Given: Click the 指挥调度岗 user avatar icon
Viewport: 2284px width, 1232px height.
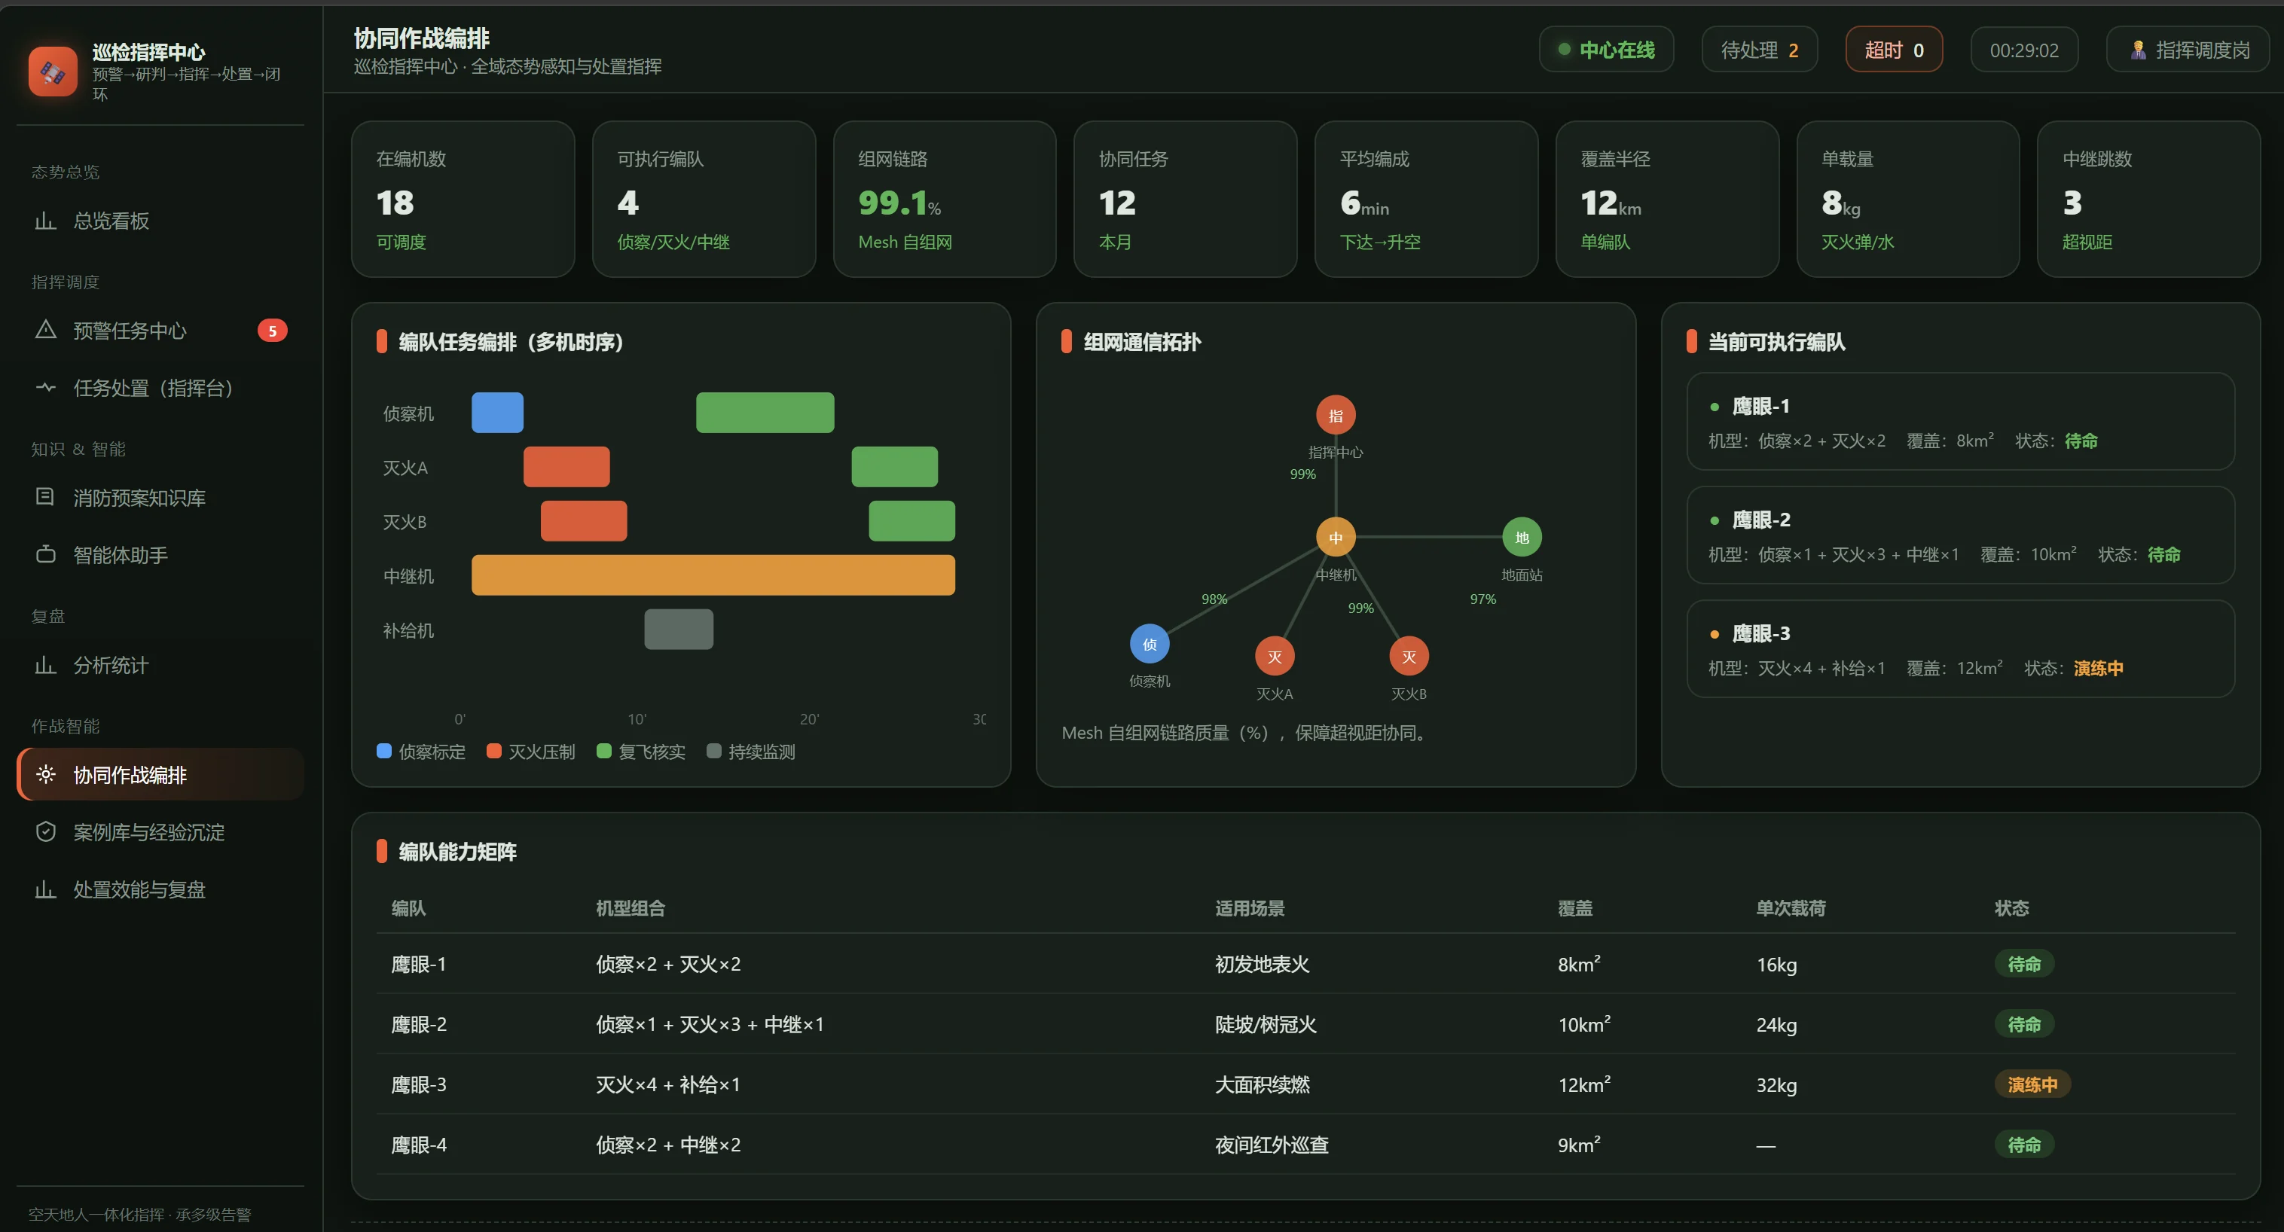Looking at the screenshot, I should coord(2139,50).
